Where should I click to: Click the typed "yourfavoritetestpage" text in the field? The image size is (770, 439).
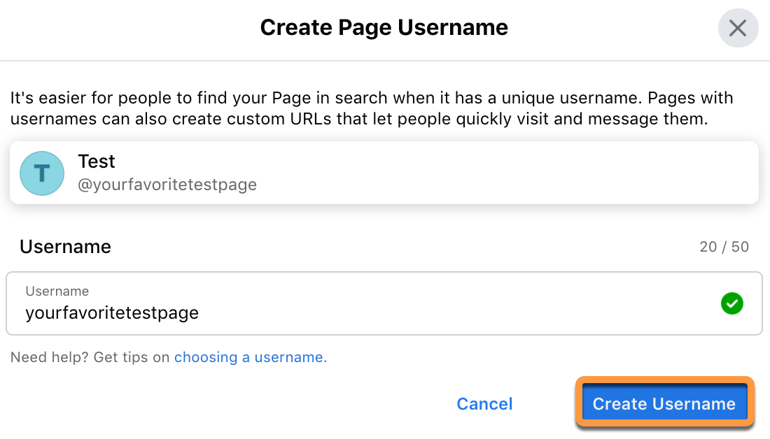[x=112, y=312]
